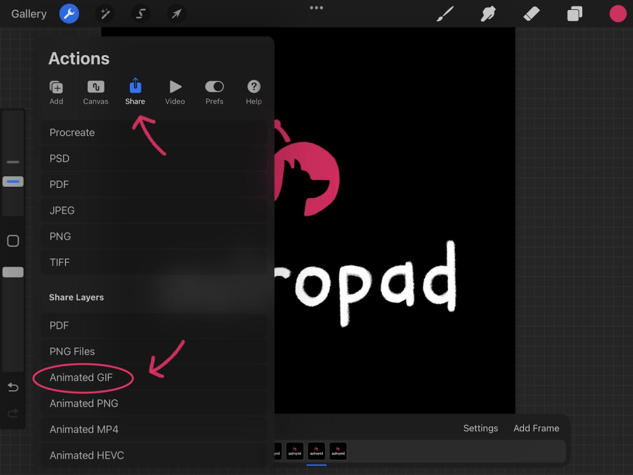
Task: Export the image as JPEG
Action: coord(153,210)
